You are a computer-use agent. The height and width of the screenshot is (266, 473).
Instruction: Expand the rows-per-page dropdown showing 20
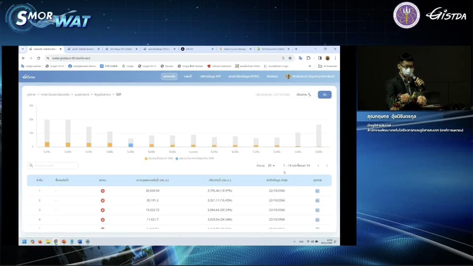[x=271, y=166]
